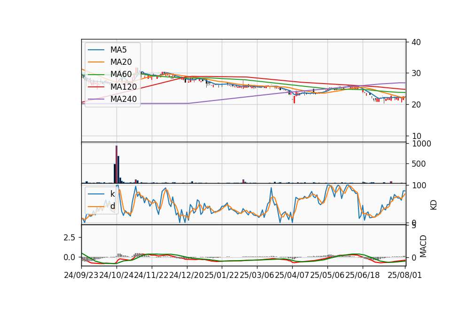Viewport: 451px width, 324px height.
Task: Click the blue MA5 legend line sample
Action: (96, 50)
